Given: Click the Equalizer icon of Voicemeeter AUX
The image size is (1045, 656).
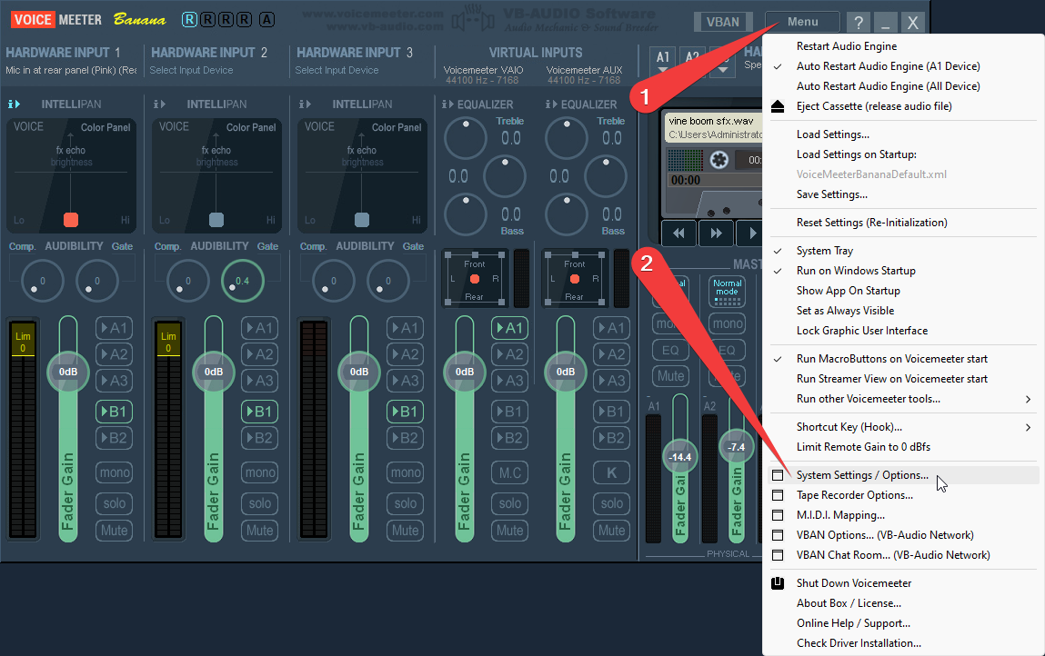Looking at the screenshot, I should click(551, 104).
